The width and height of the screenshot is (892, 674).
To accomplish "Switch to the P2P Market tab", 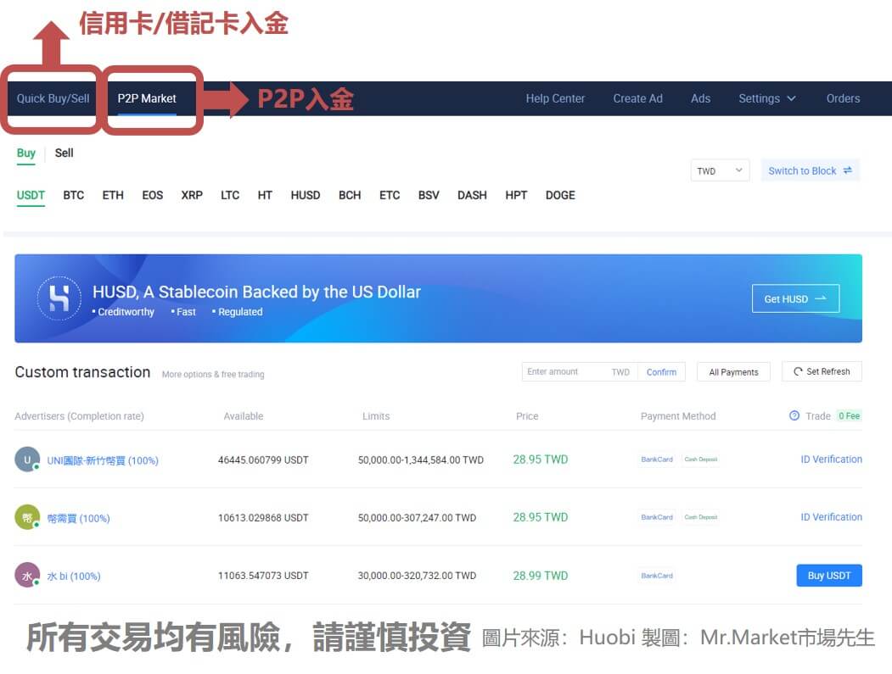I will (147, 98).
